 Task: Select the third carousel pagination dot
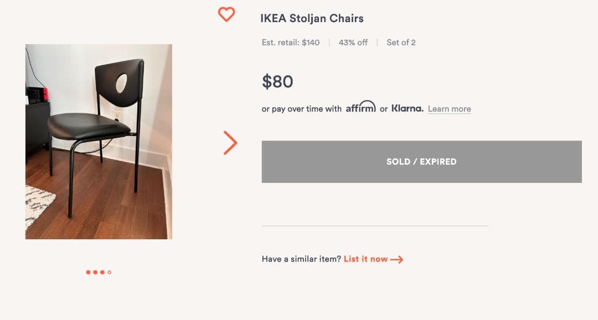(102, 272)
